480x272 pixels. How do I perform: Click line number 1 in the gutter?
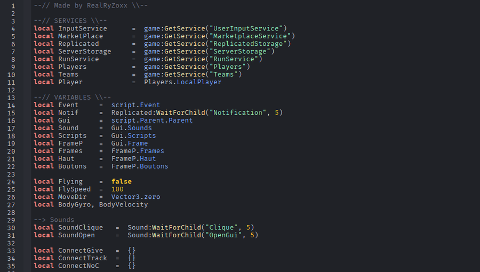[x=13, y=5]
